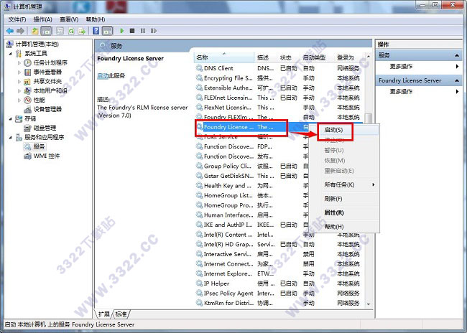467x333 pixels.
Task: Open the blue Help question mark icon
Action: [x=96, y=31]
